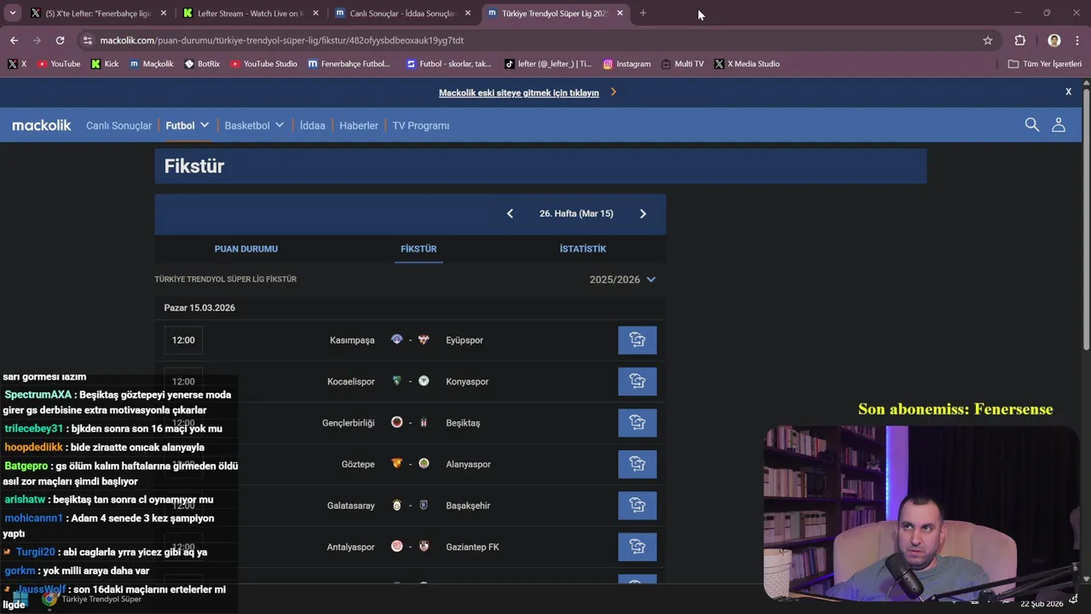Screen dimensions: 1091x614
Task: Bookmark this page with star icon
Action: [988, 40]
